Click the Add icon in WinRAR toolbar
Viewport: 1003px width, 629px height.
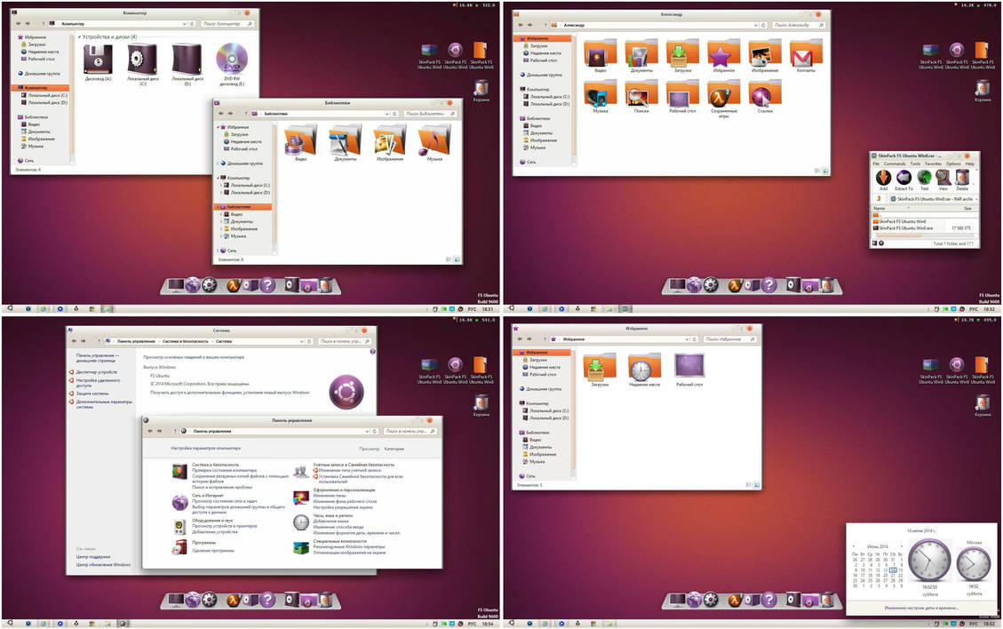[x=883, y=177]
